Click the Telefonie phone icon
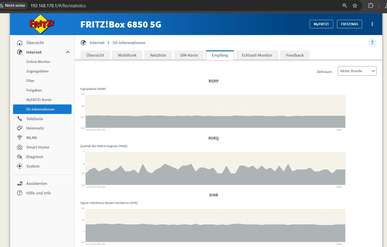 [x=20, y=119]
